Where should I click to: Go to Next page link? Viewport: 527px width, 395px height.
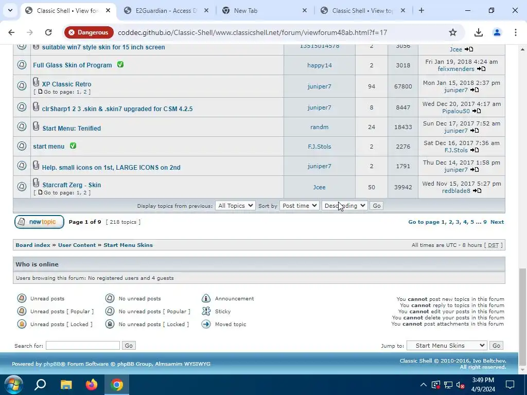[x=497, y=222]
